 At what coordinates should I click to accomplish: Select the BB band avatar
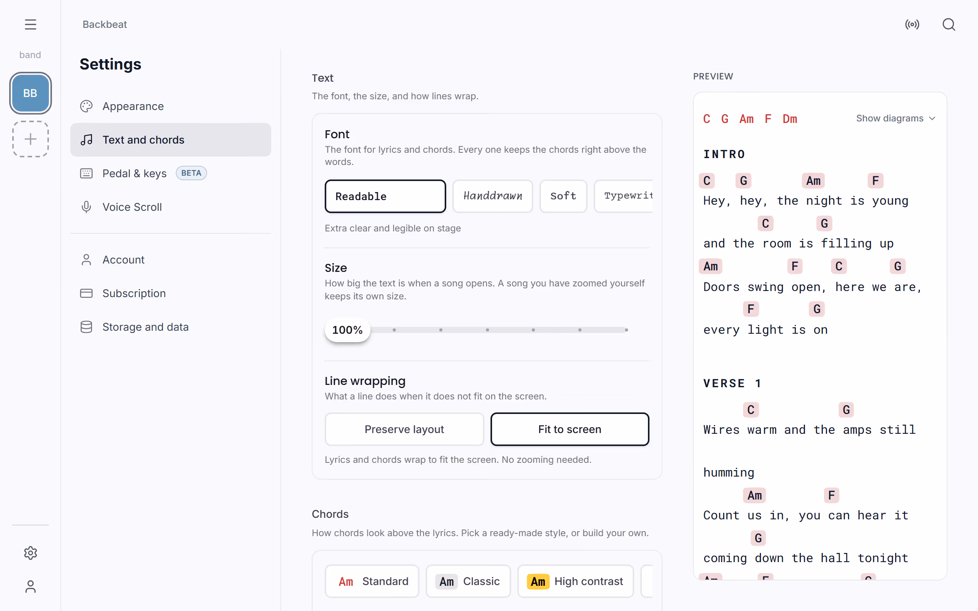[30, 93]
